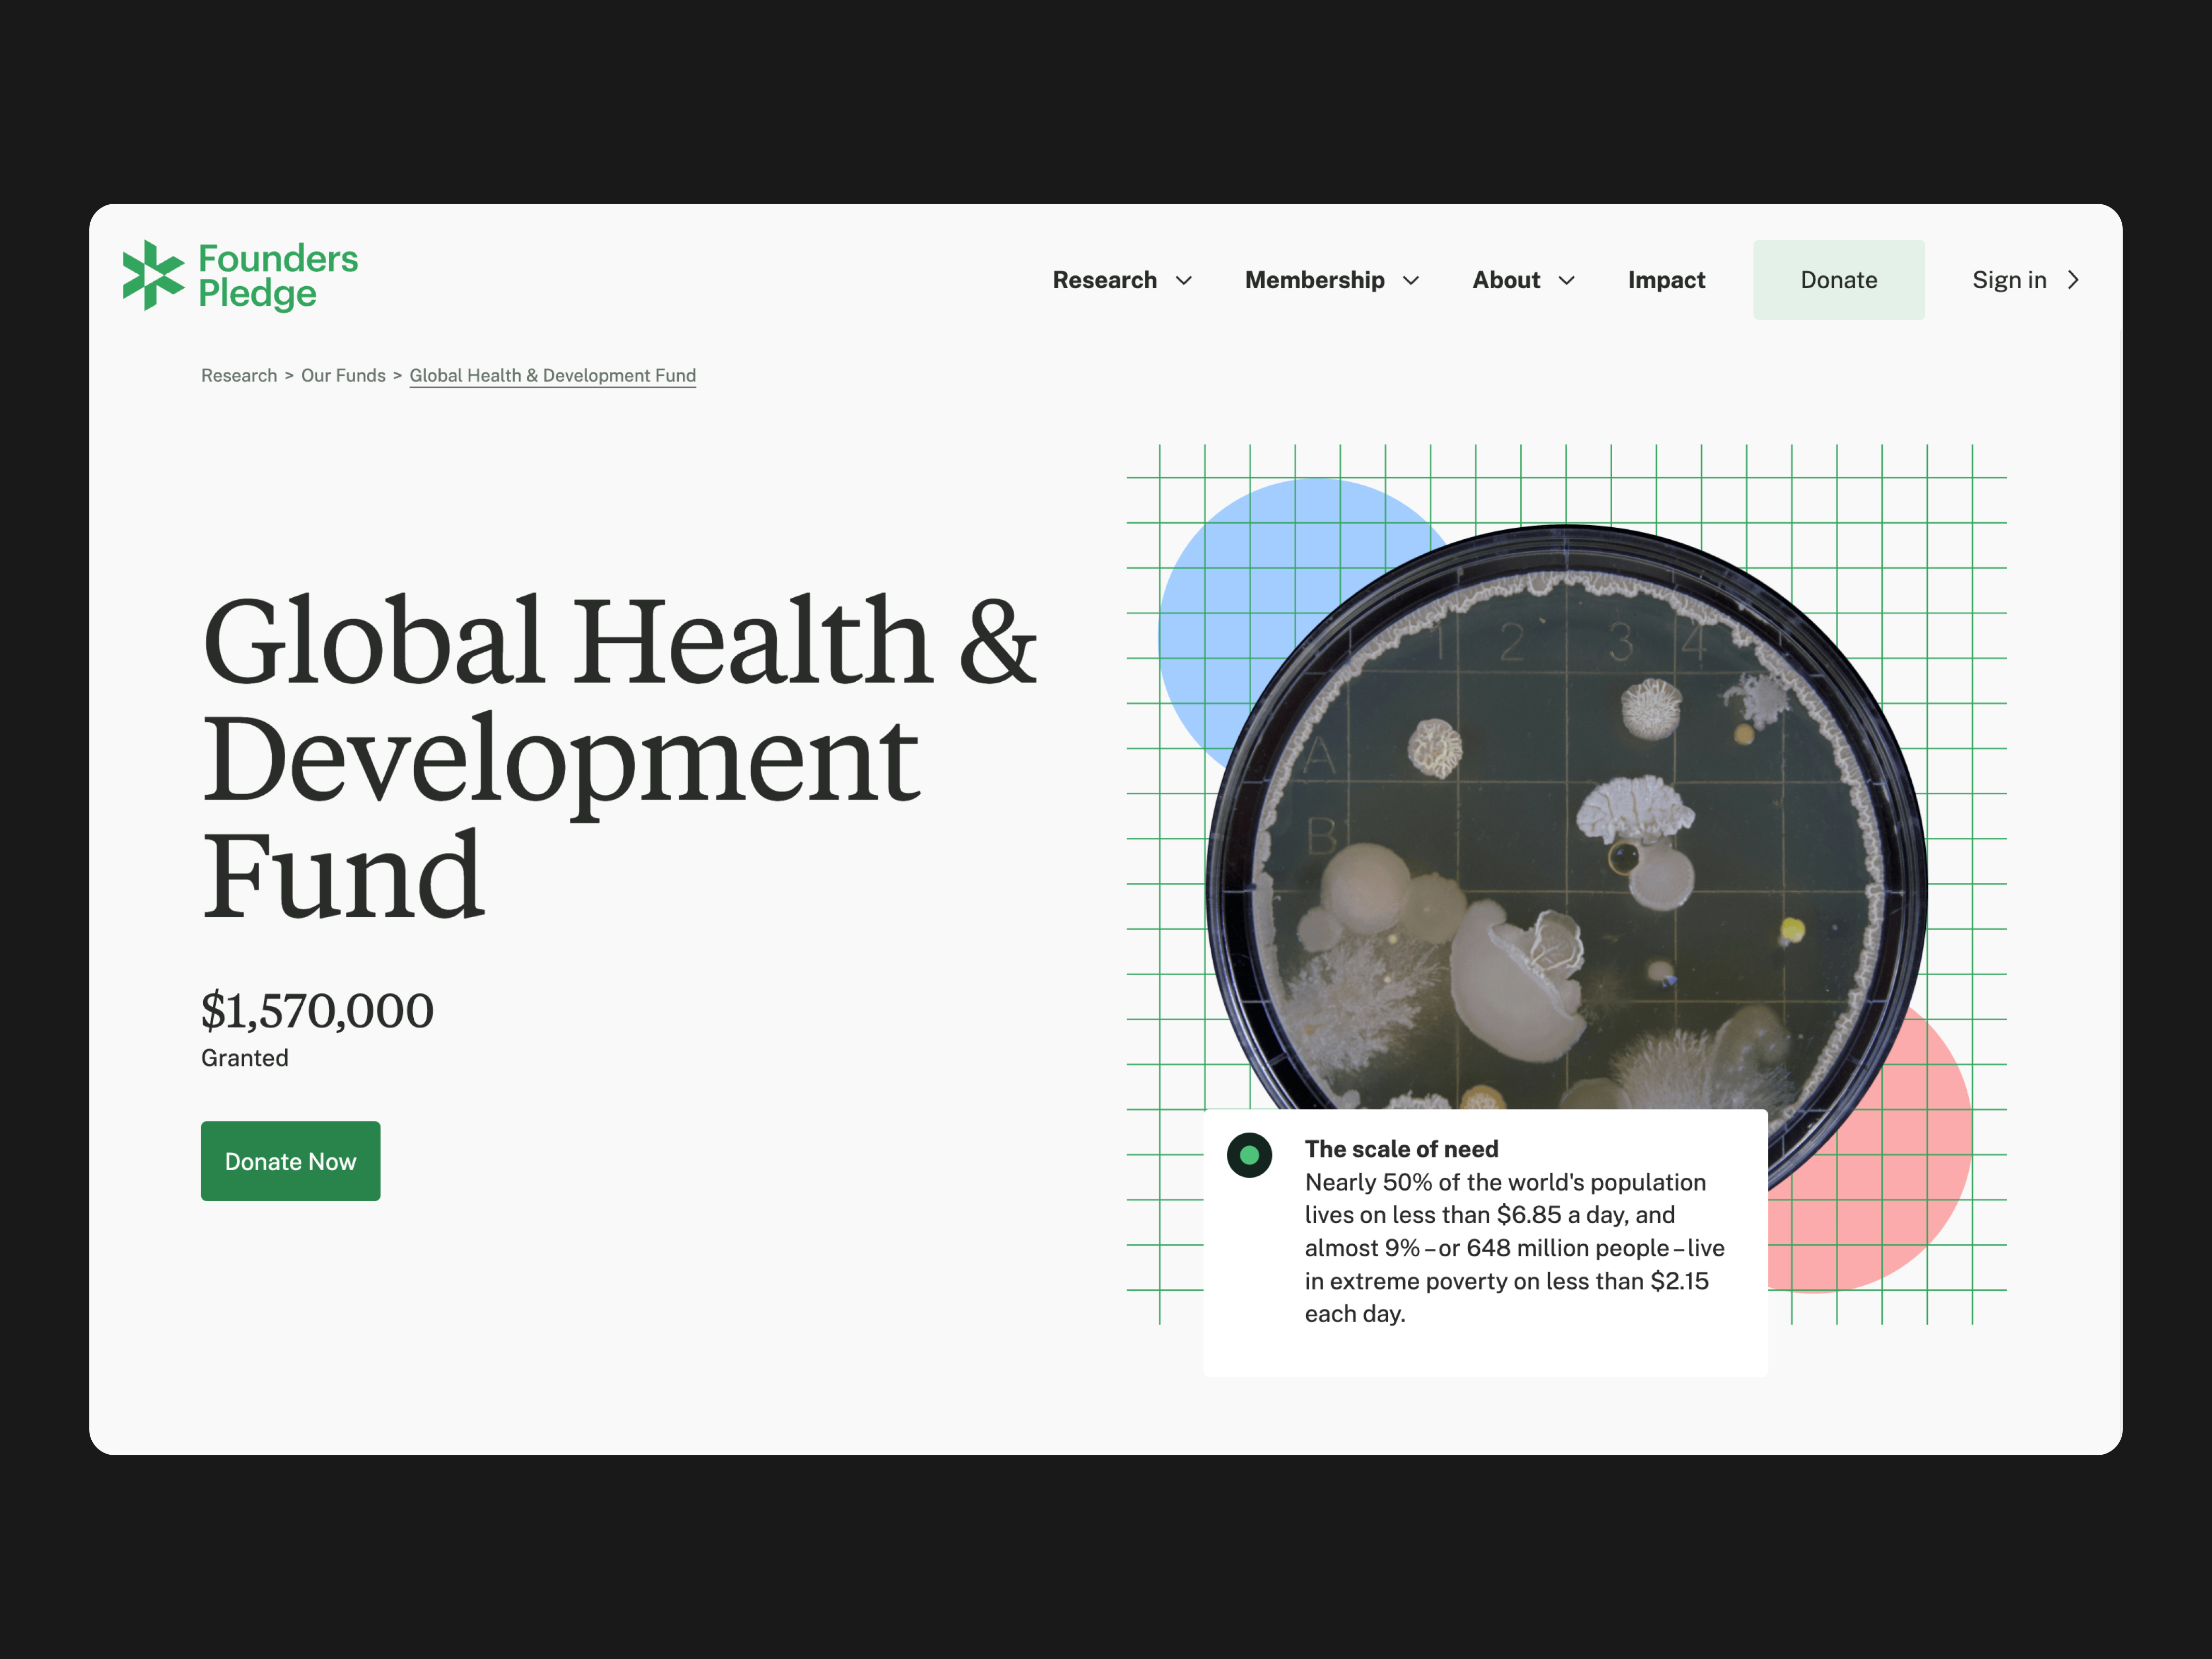Click the Sign in link
The height and width of the screenshot is (1659, 2212).
[2008, 280]
